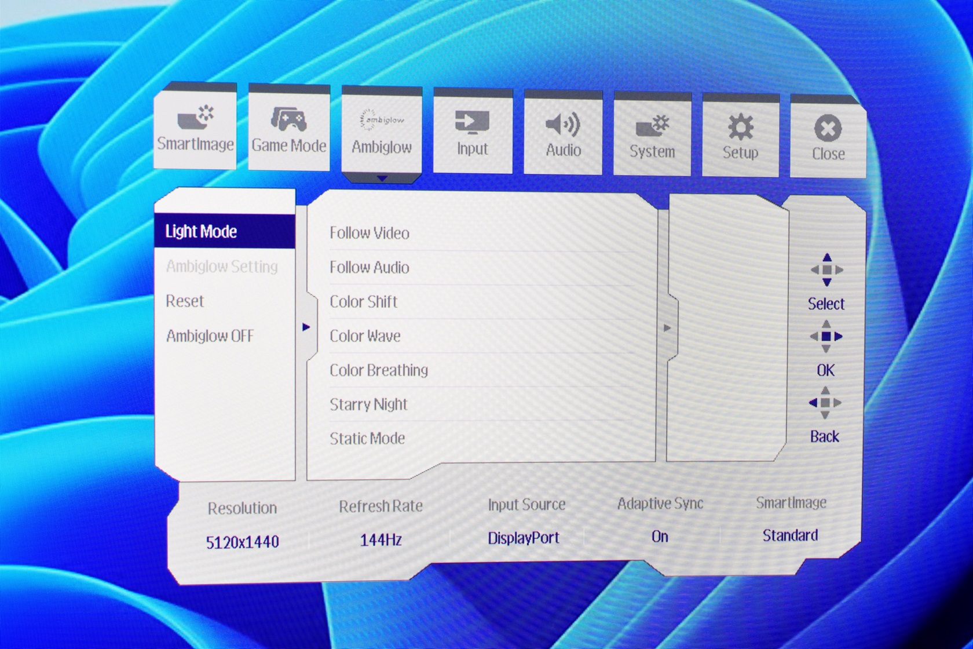The width and height of the screenshot is (973, 649).
Task: Click the Select hint text
Action: click(826, 304)
